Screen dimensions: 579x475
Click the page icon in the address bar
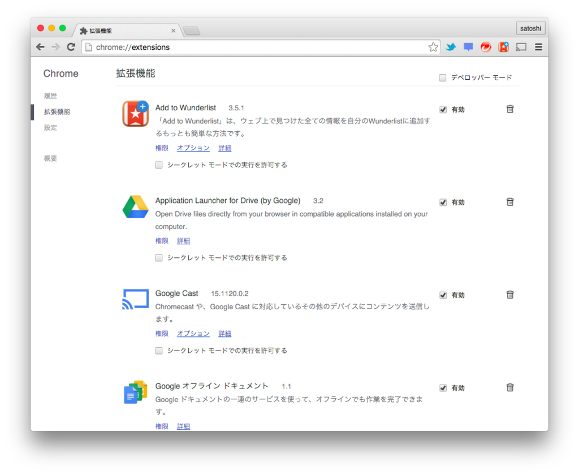tap(89, 47)
